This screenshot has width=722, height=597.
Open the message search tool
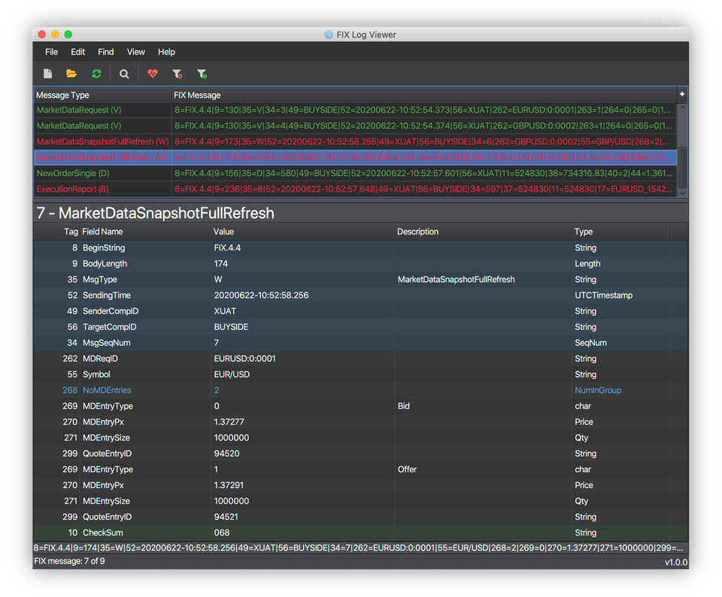[124, 73]
